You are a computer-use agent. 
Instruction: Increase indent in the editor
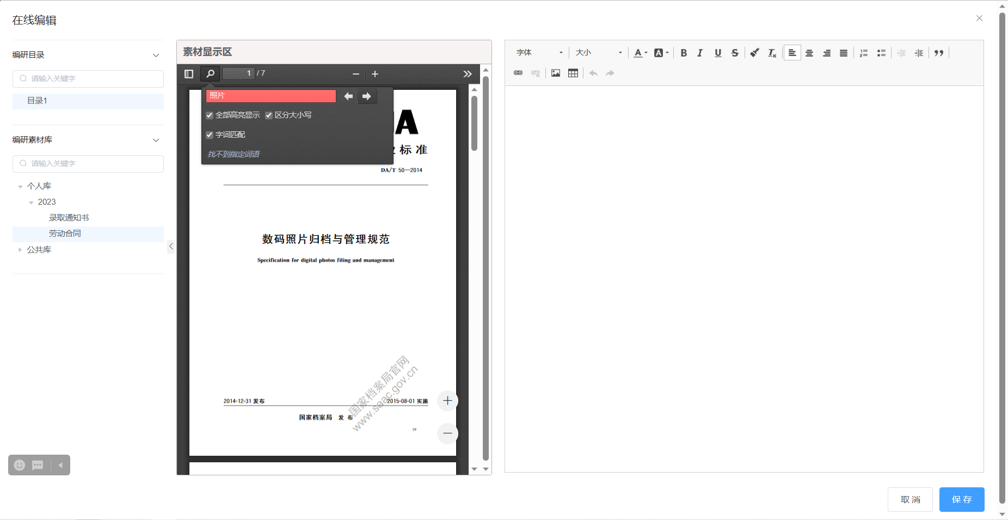[x=919, y=53]
